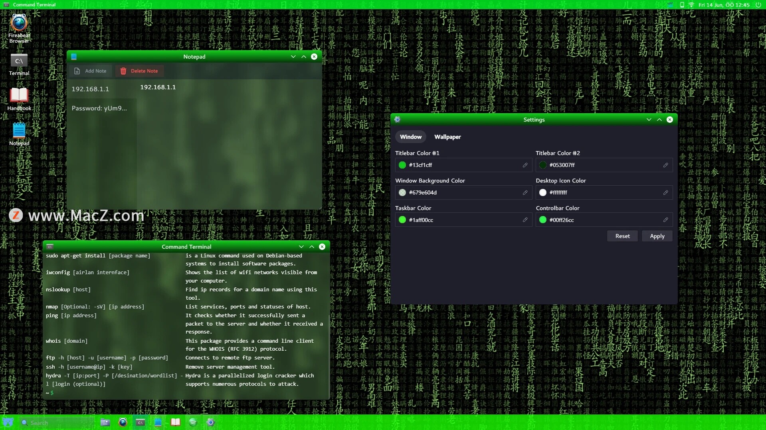This screenshot has height=430, width=766.
Task: Click the settings gear in the taskbar
Action: click(x=210, y=422)
